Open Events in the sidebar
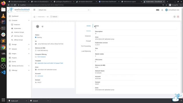This screenshot has width=183, height=103. [14, 62]
